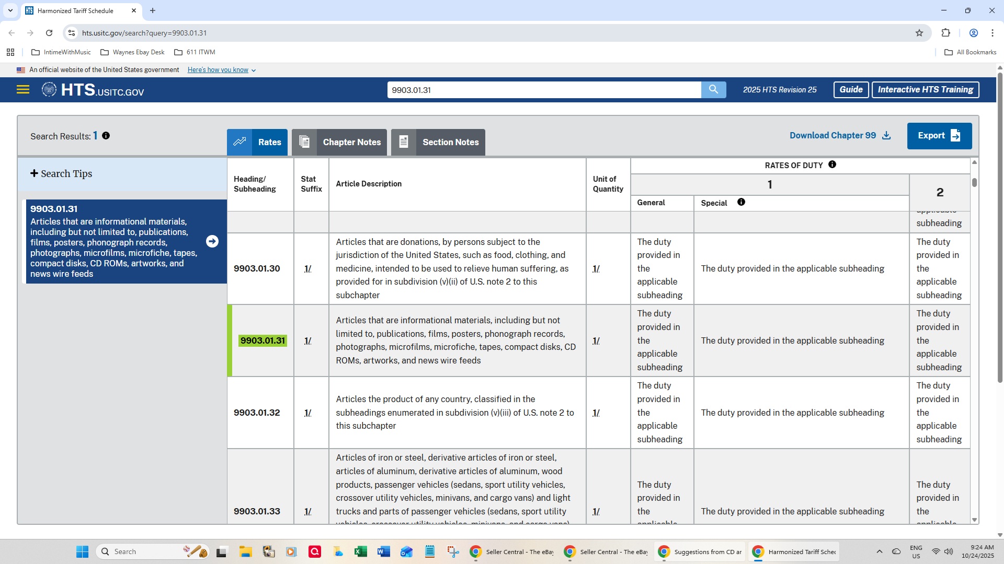
Task: Open the Guide button
Action: tap(851, 90)
